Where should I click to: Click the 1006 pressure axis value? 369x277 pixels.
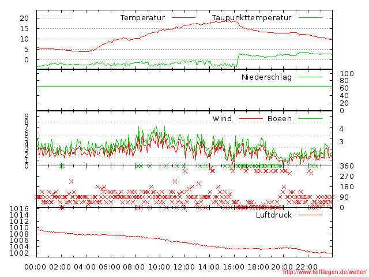(19, 241)
